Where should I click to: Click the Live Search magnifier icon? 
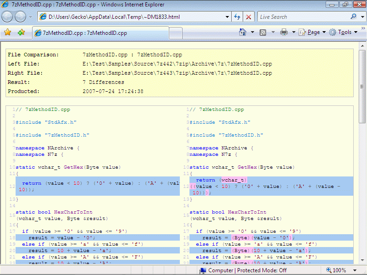coord(354,17)
